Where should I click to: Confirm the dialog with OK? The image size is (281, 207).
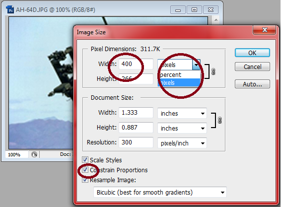pos(252,53)
